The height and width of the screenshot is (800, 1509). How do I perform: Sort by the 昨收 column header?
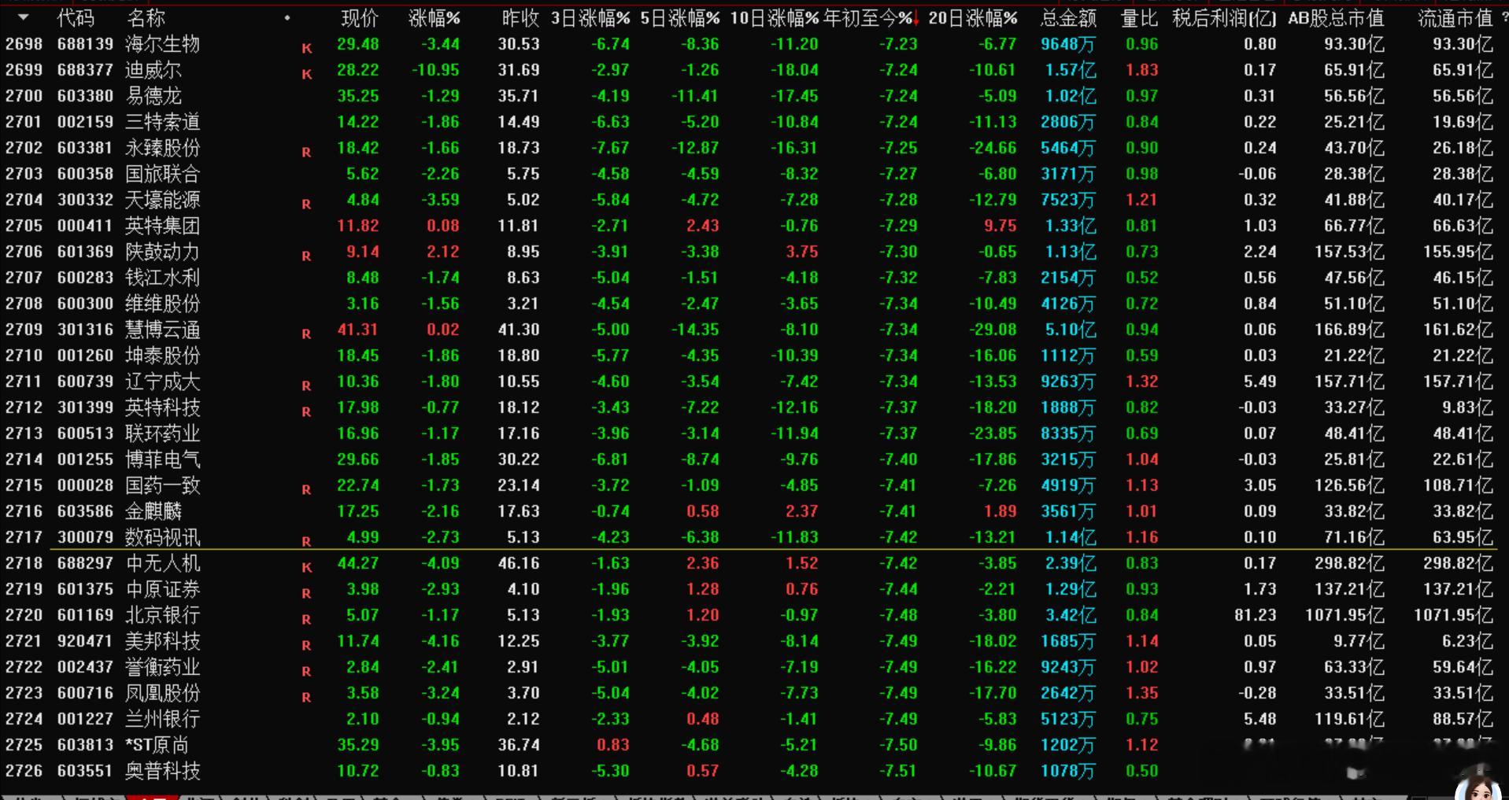[x=520, y=18]
